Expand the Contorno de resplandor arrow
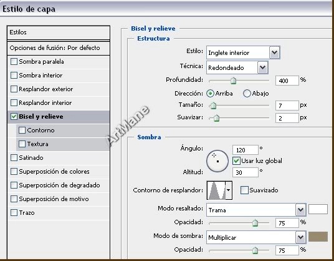Screen dimensions: 334x261 pos(229,190)
